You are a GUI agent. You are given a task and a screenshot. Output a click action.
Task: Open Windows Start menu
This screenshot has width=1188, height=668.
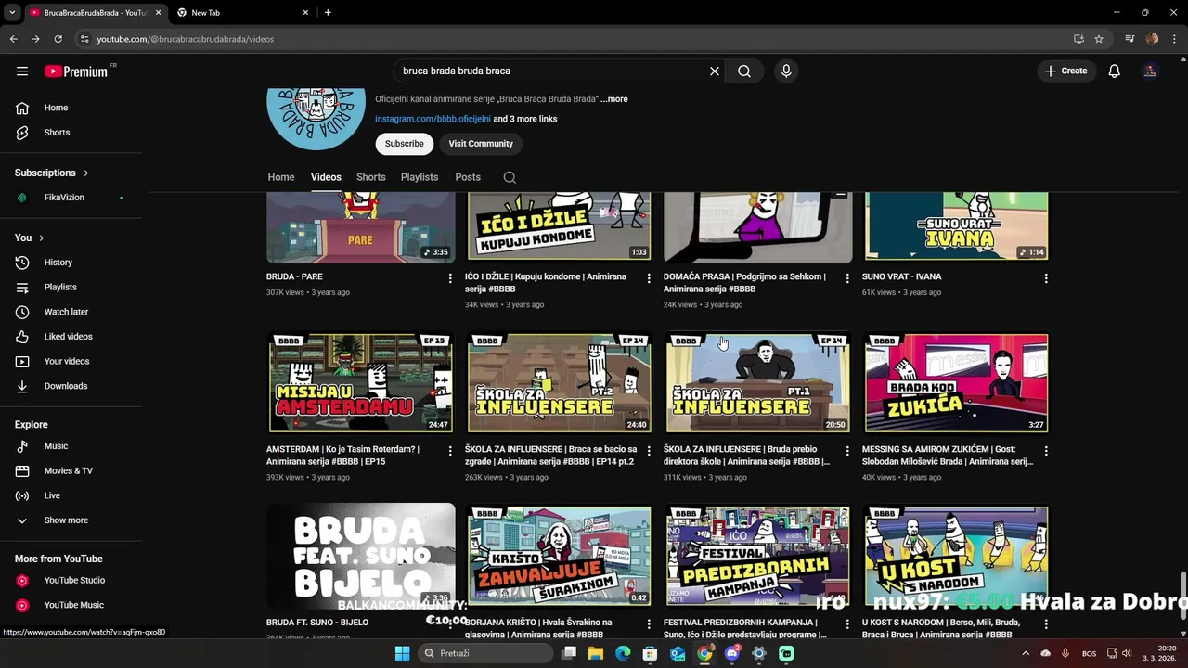pyautogui.click(x=402, y=653)
